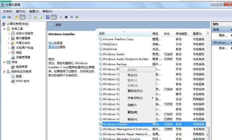Viewport: 232px width, 140px height.
Task: Open the 查看(V) menu
Action: [x=34, y=11]
